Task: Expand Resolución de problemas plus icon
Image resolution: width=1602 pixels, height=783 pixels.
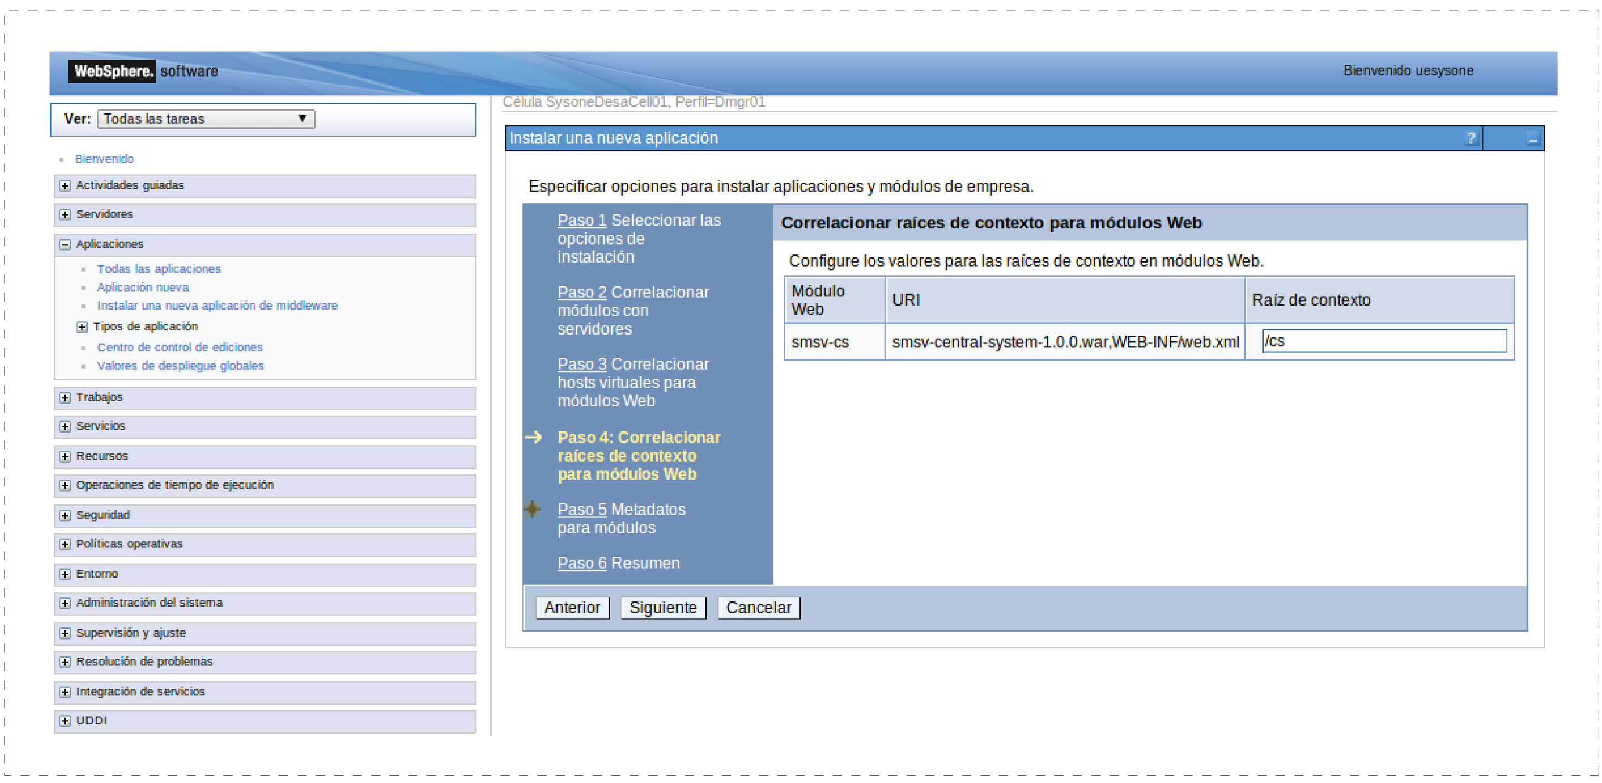Action: [65, 662]
